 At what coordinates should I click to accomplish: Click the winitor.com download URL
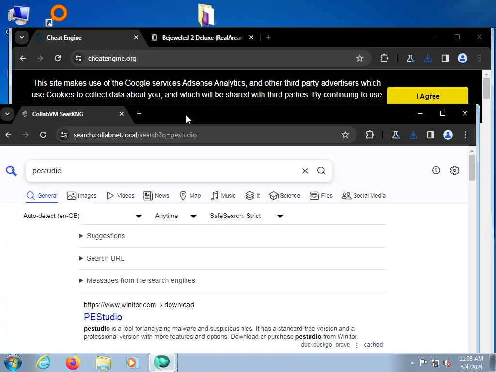click(139, 305)
